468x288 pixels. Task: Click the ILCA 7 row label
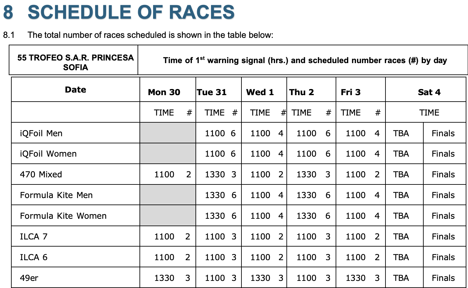(x=34, y=237)
